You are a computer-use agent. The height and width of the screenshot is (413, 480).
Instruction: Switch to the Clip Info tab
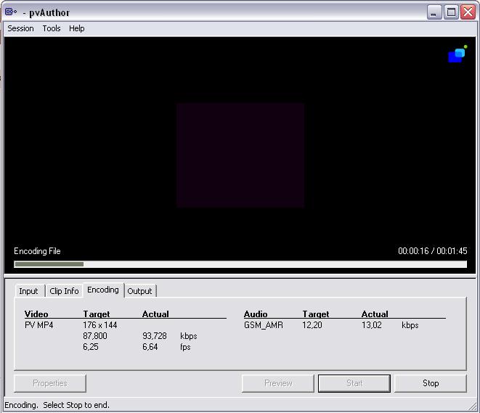click(64, 291)
